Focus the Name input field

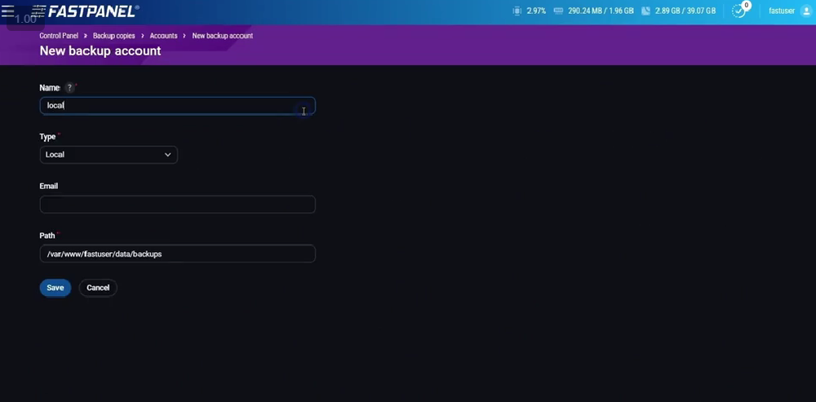click(x=177, y=105)
